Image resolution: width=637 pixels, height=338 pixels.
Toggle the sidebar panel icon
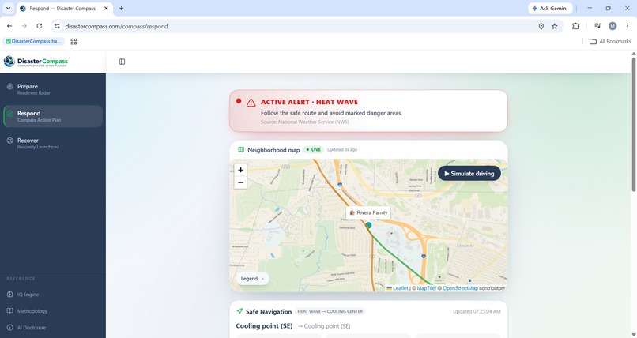click(x=122, y=62)
